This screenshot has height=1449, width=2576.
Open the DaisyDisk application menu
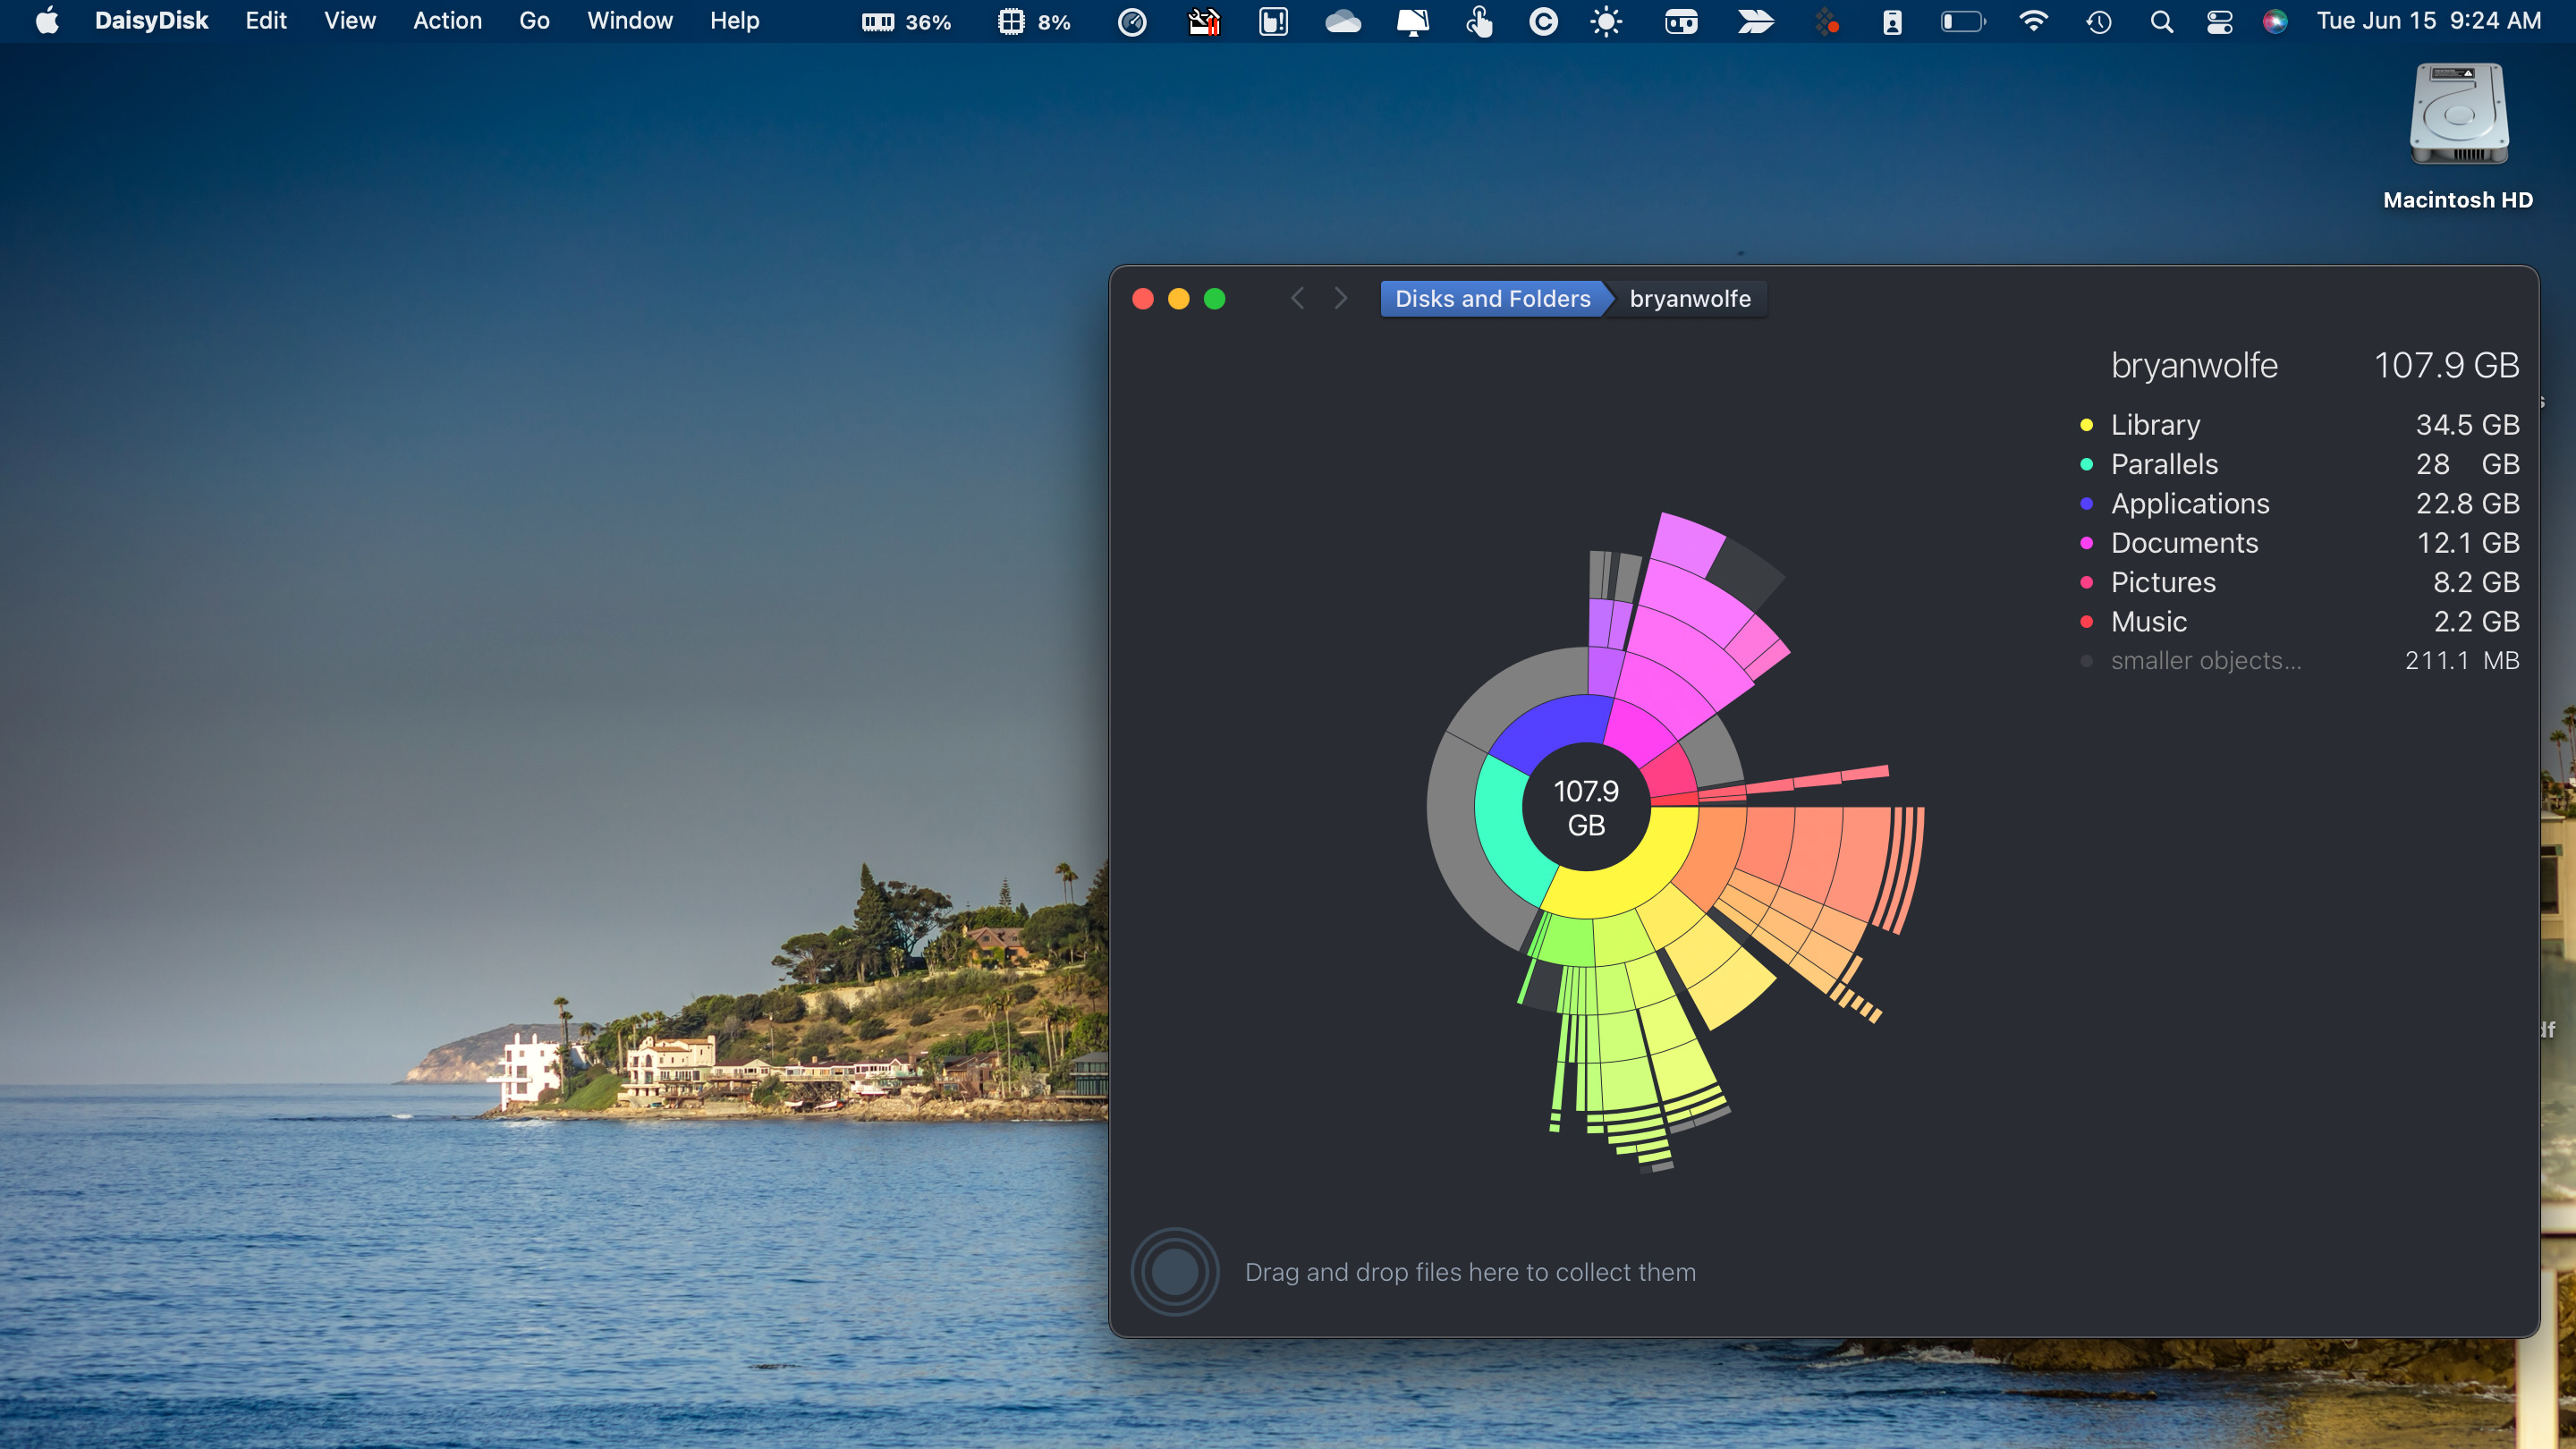(151, 21)
